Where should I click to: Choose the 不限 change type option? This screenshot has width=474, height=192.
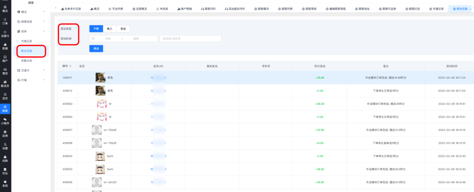coord(96,29)
